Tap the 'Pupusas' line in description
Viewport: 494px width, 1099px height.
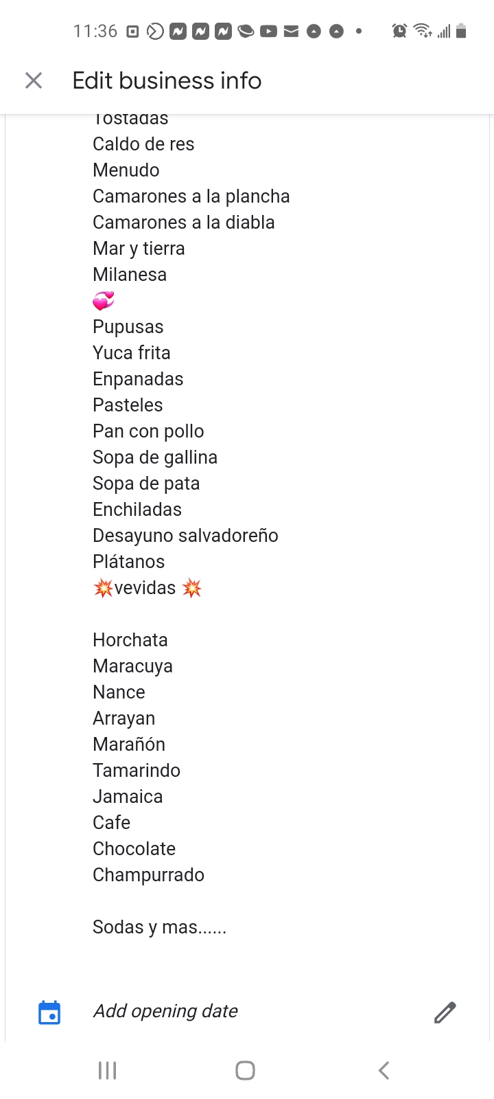pyautogui.click(x=128, y=327)
